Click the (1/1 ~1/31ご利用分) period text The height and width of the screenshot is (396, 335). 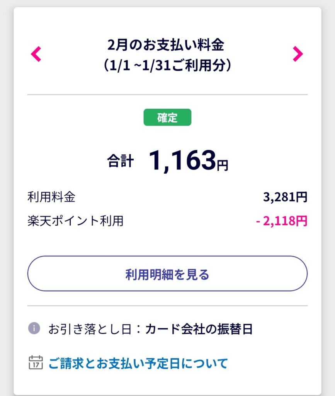[167, 65]
